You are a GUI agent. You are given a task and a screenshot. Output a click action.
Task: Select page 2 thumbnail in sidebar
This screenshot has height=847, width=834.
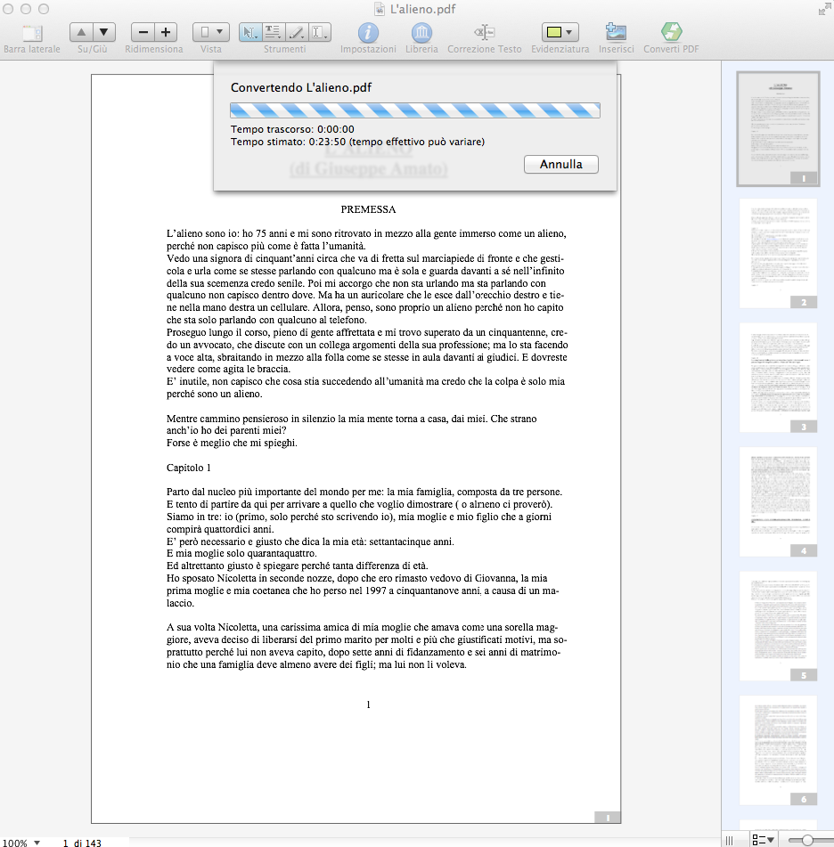[779, 253]
